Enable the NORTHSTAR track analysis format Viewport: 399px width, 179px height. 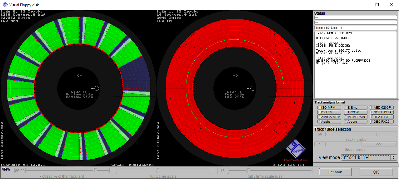(382, 112)
